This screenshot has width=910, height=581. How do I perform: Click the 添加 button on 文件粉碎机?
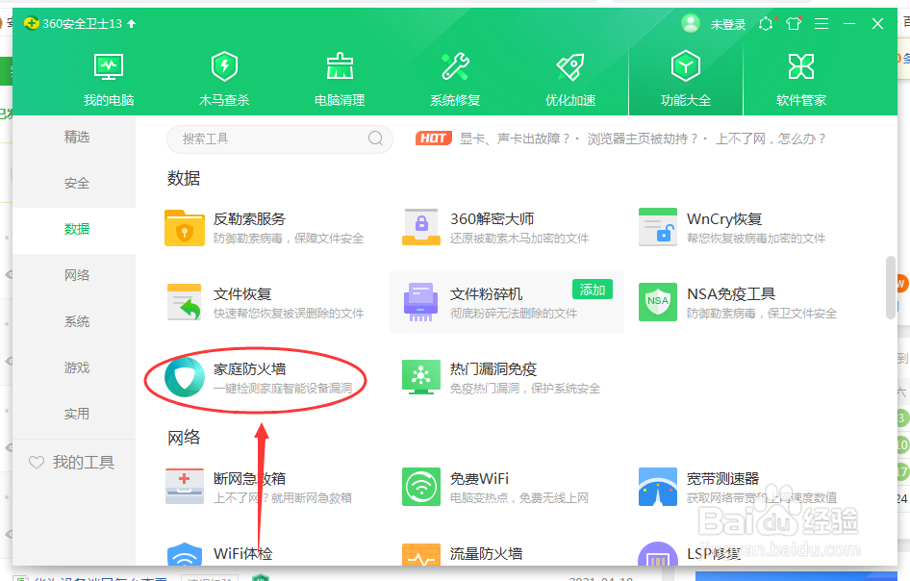[594, 289]
